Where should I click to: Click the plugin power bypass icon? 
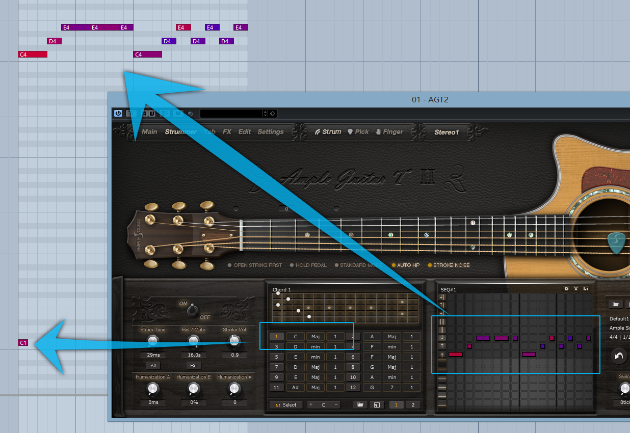pos(118,113)
